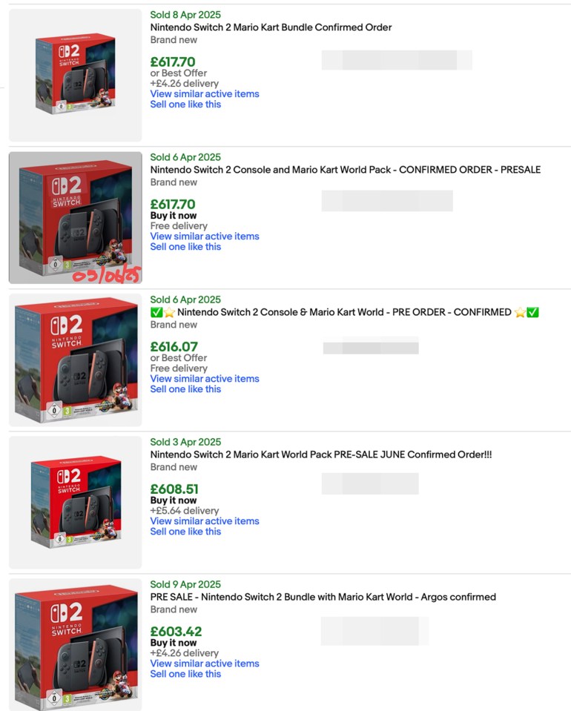This screenshot has height=711, width=571.
Task: Open the 'CONFIRMED ORDER - PRESALE' listing title
Action: coord(345,170)
